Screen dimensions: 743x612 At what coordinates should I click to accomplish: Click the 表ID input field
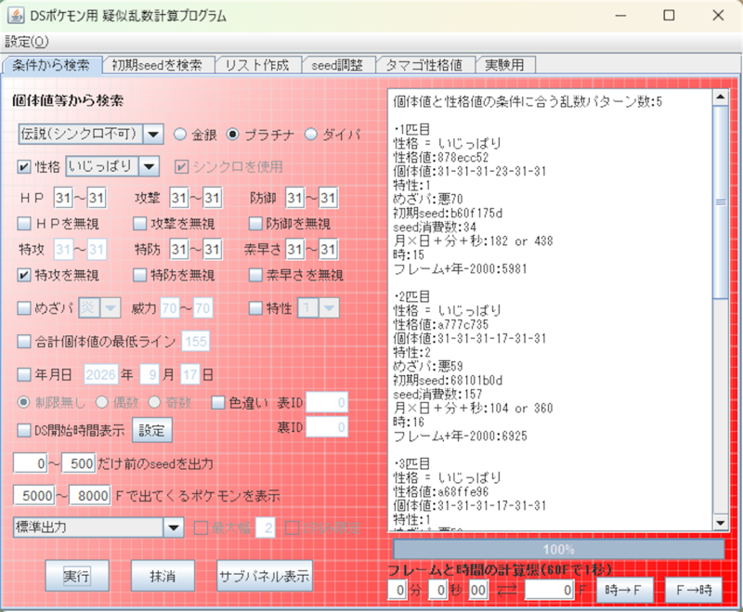(x=327, y=403)
